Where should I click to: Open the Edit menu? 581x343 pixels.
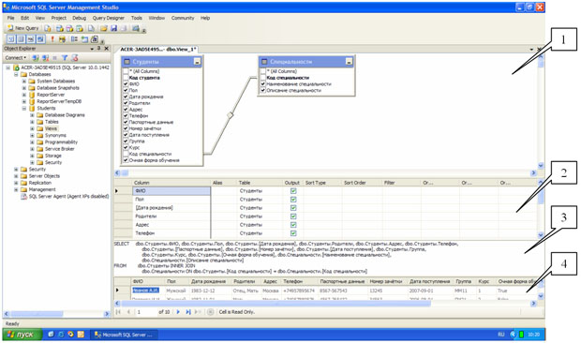point(24,18)
